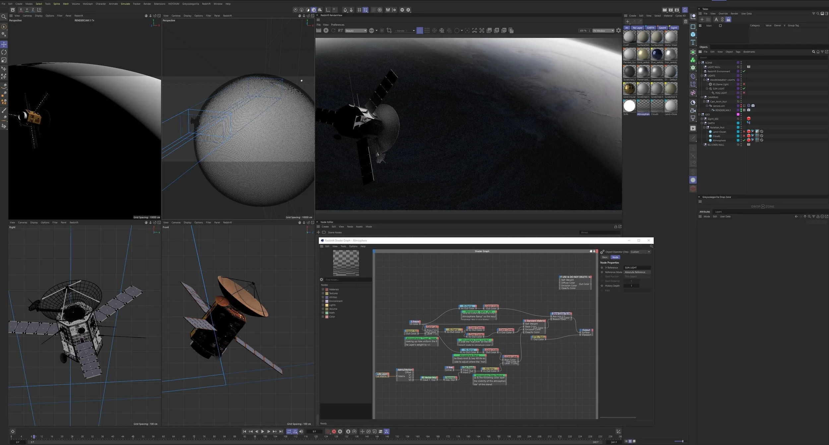Select the Move tool in left toolbar

[x=4, y=44]
